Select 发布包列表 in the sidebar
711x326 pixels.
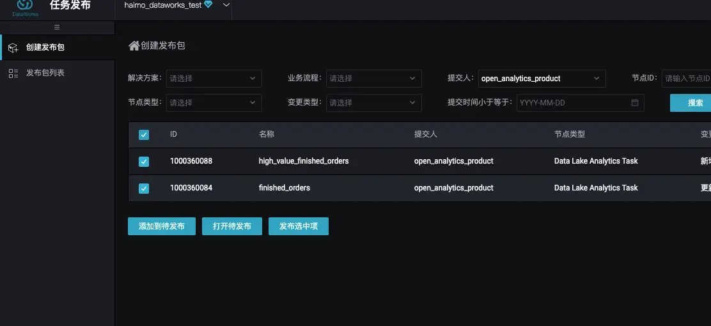(x=57, y=73)
